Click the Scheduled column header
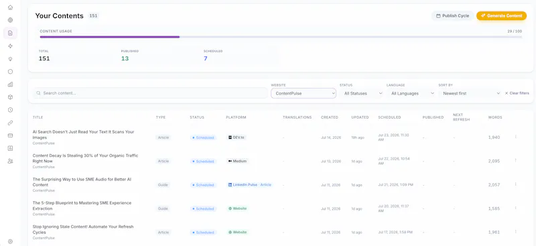 pyautogui.click(x=389, y=117)
